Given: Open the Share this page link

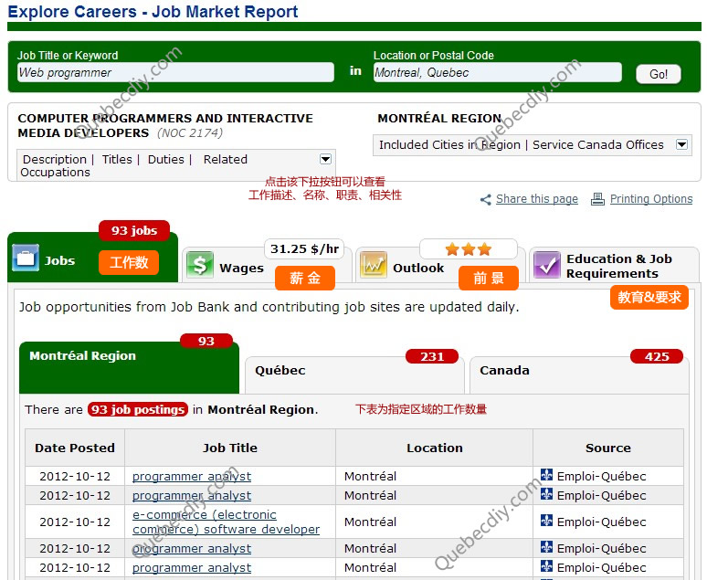Looking at the screenshot, I should (536, 199).
